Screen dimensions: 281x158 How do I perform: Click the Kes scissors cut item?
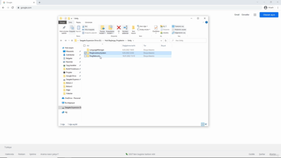(85, 26)
